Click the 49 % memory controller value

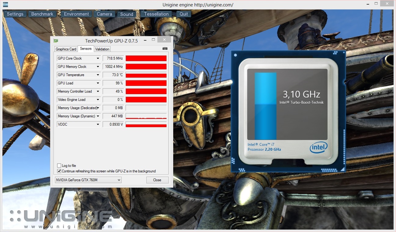[113, 91]
